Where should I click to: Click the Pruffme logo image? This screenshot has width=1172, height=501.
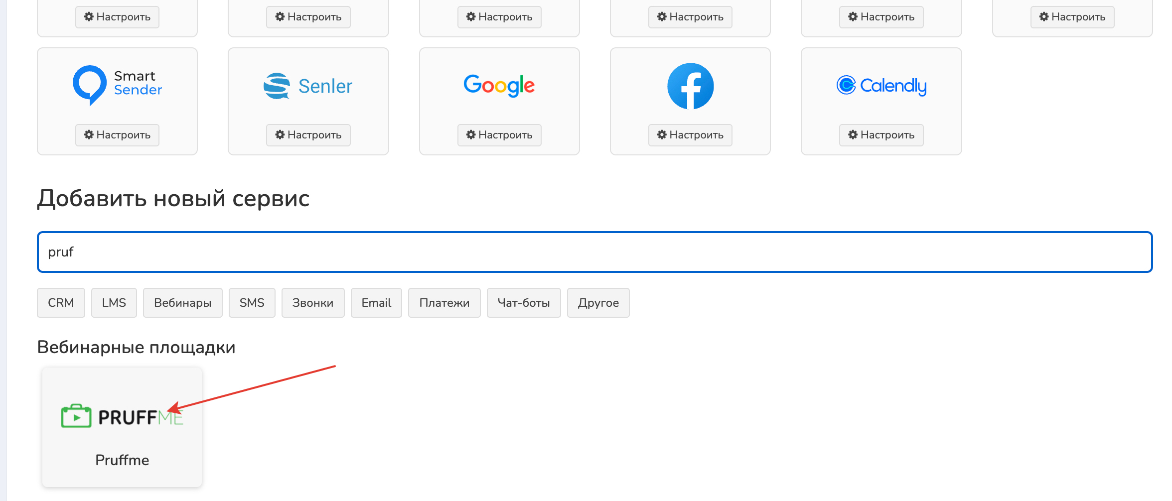(122, 416)
